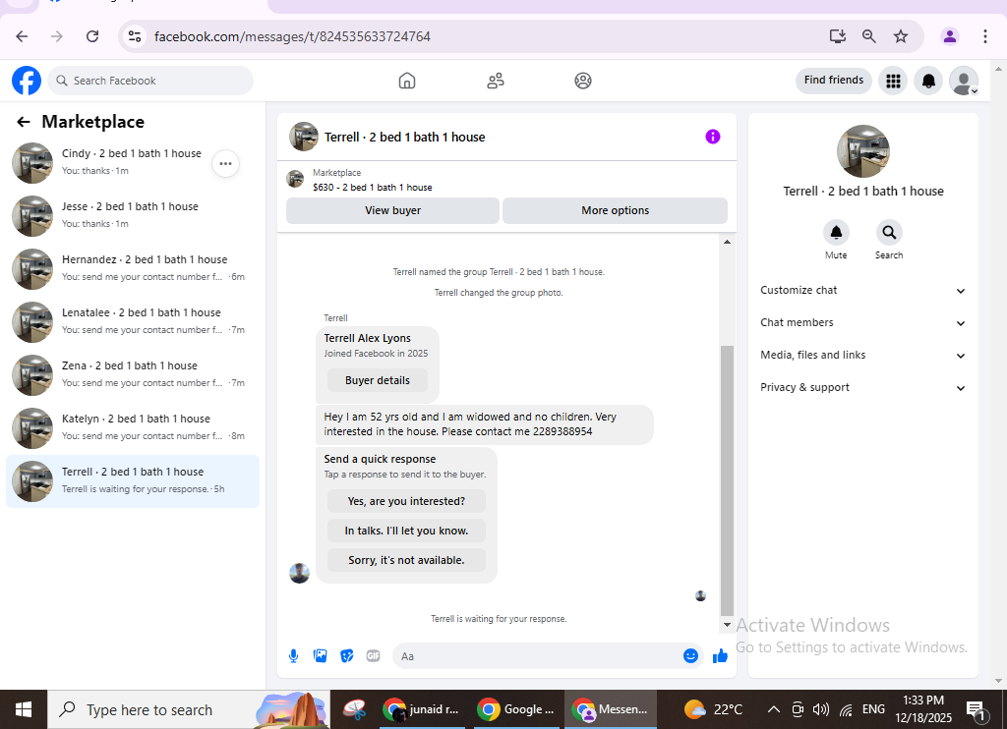The image size is (1007, 729).
Task: Open Katelyn conversation in the list
Action: click(133, 428)
